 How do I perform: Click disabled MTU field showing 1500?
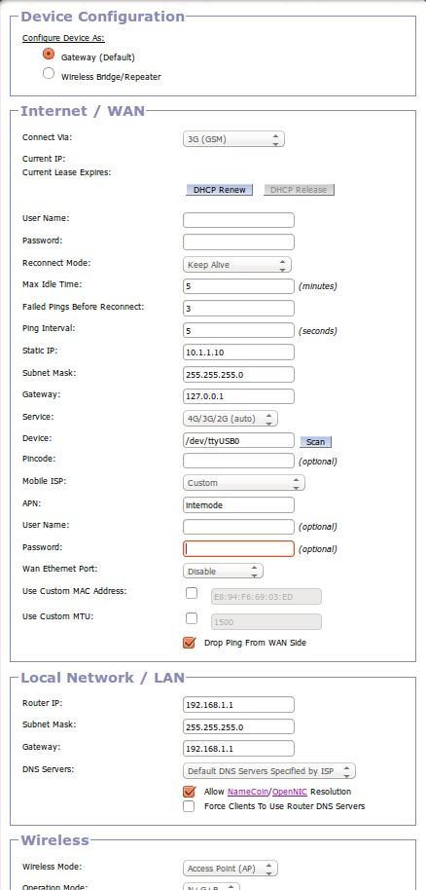tap(266, 621)
